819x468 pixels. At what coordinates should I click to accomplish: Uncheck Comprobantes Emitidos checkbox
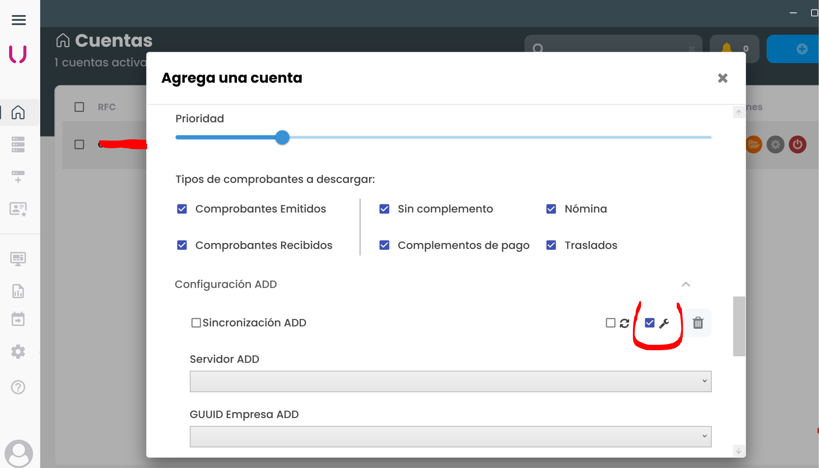[182, 209]
